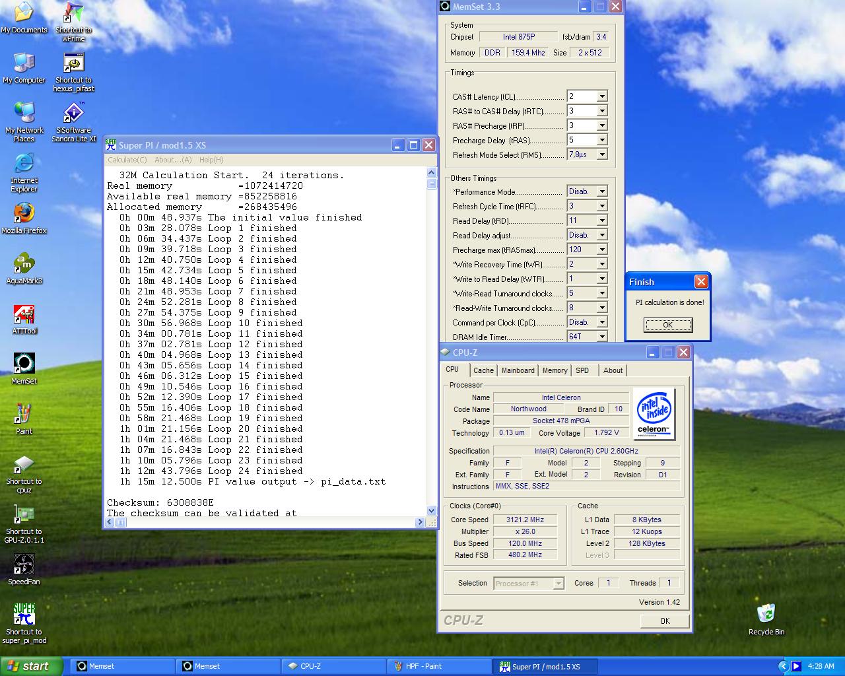This screenshot has width=845, height=676.
Task: Open Internet Explorer desktop icon
Action: coord(24,172)
